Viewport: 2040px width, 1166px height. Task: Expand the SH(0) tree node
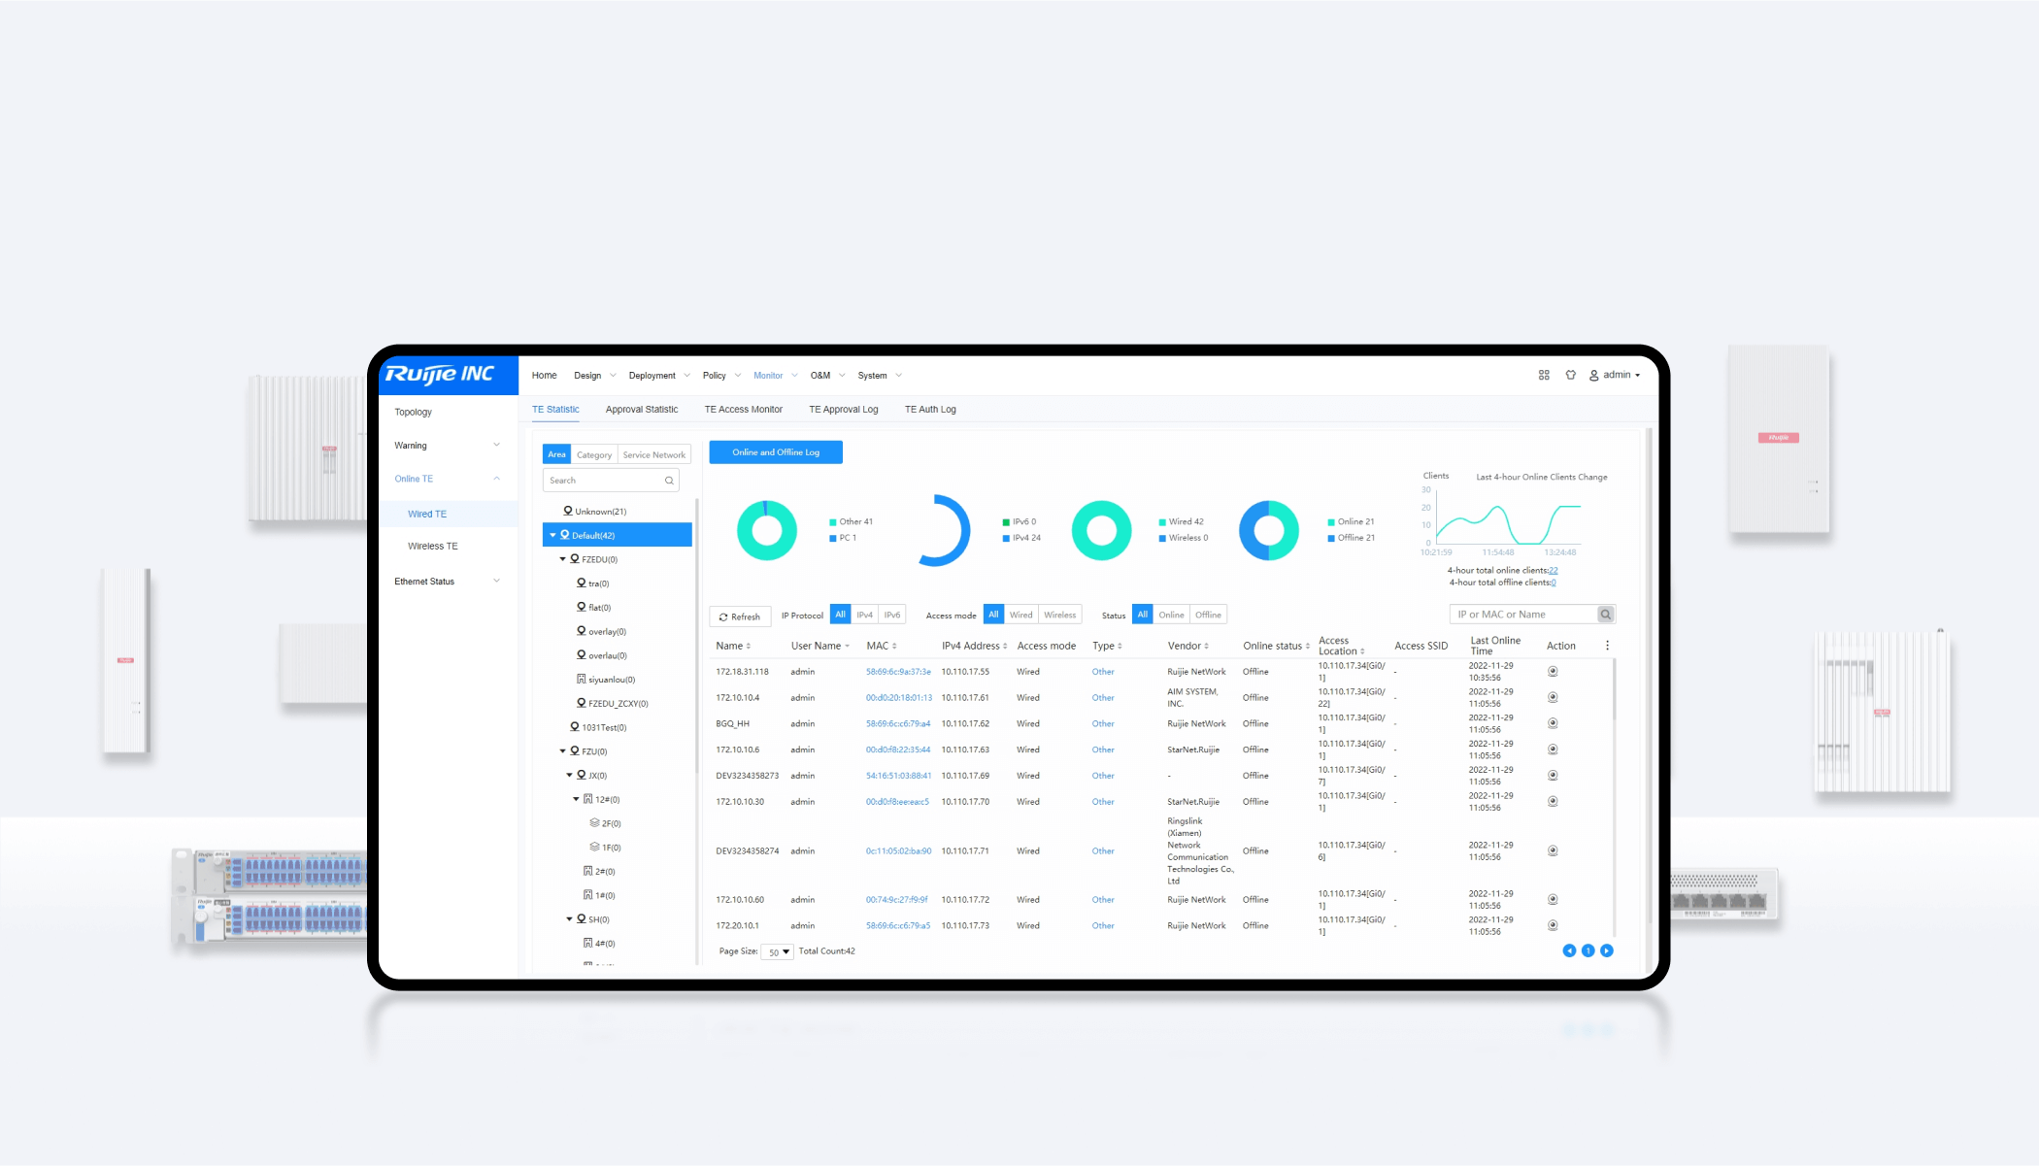569,917
